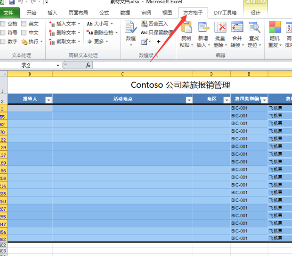Tick the 空格 checkbox

pos(3,24)
